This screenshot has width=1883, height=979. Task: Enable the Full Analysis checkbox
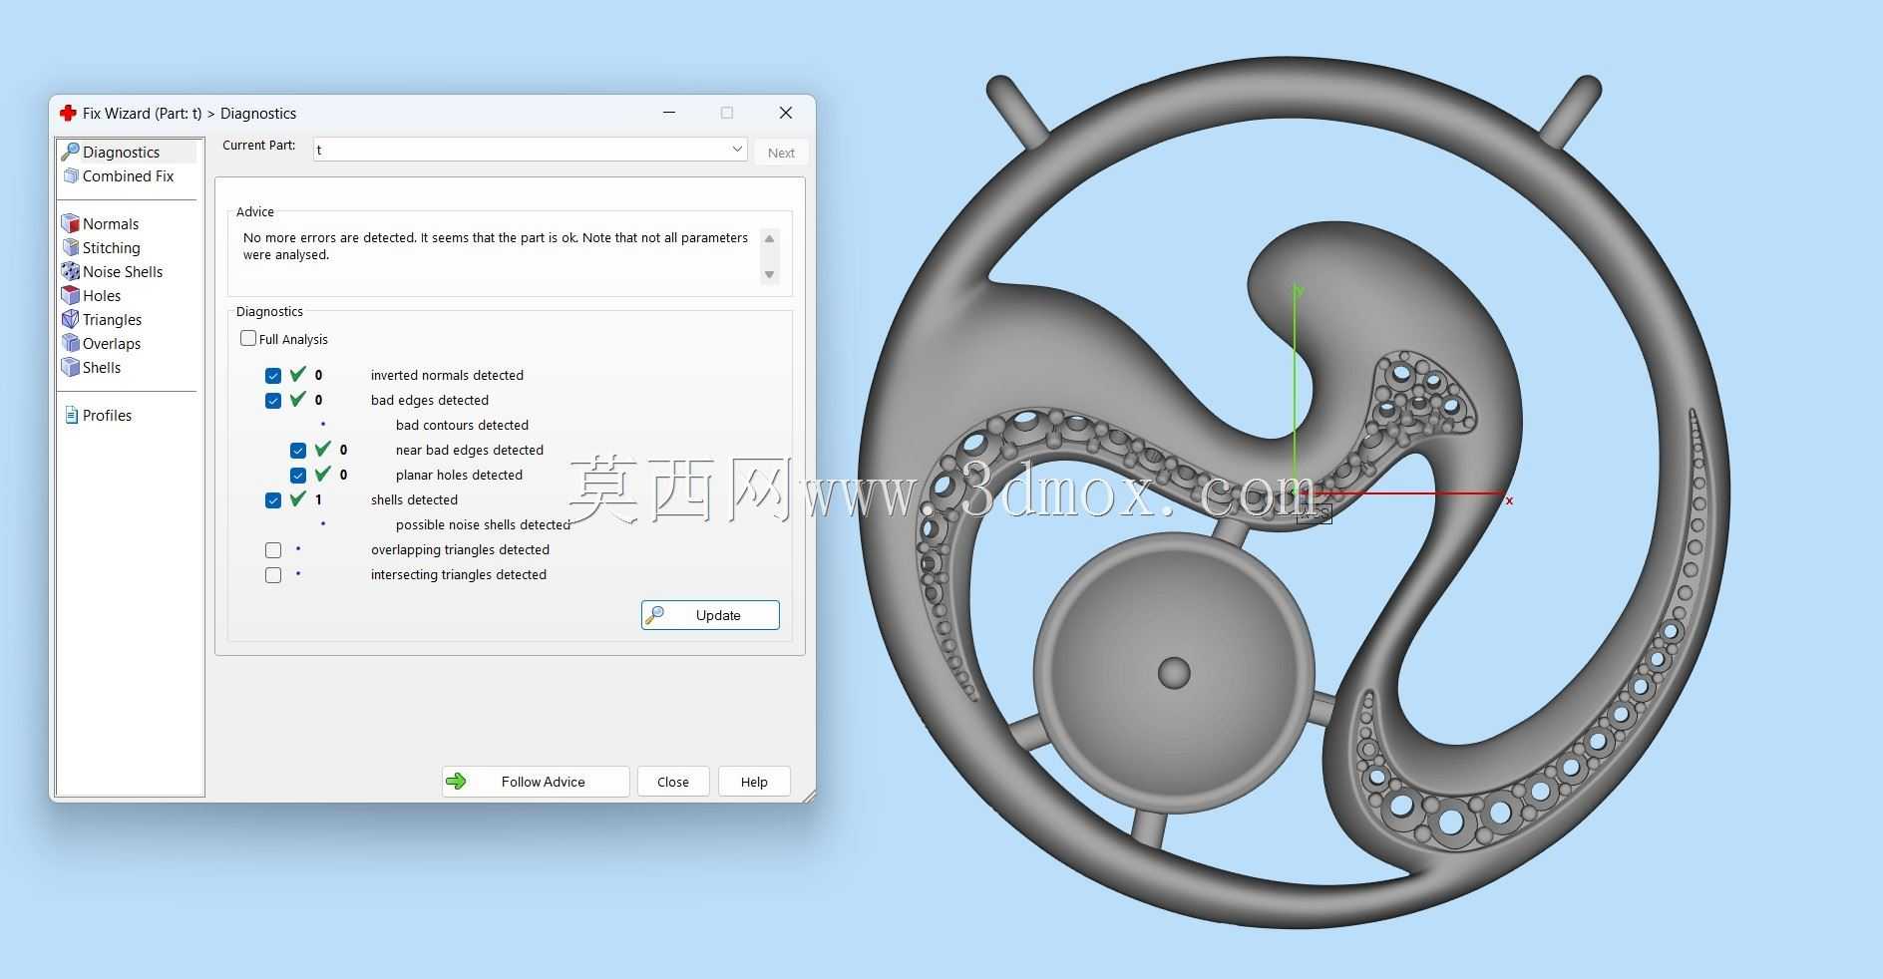pyautogui.click(x=248, y=338)
